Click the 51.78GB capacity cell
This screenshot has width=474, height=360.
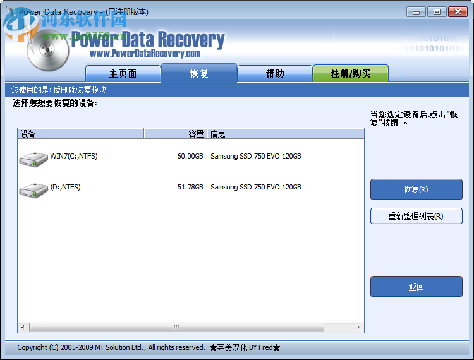(190, 187)
